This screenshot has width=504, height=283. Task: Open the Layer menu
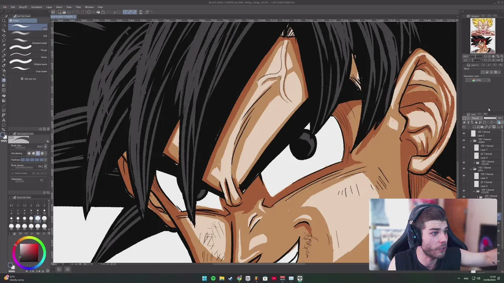49,7
